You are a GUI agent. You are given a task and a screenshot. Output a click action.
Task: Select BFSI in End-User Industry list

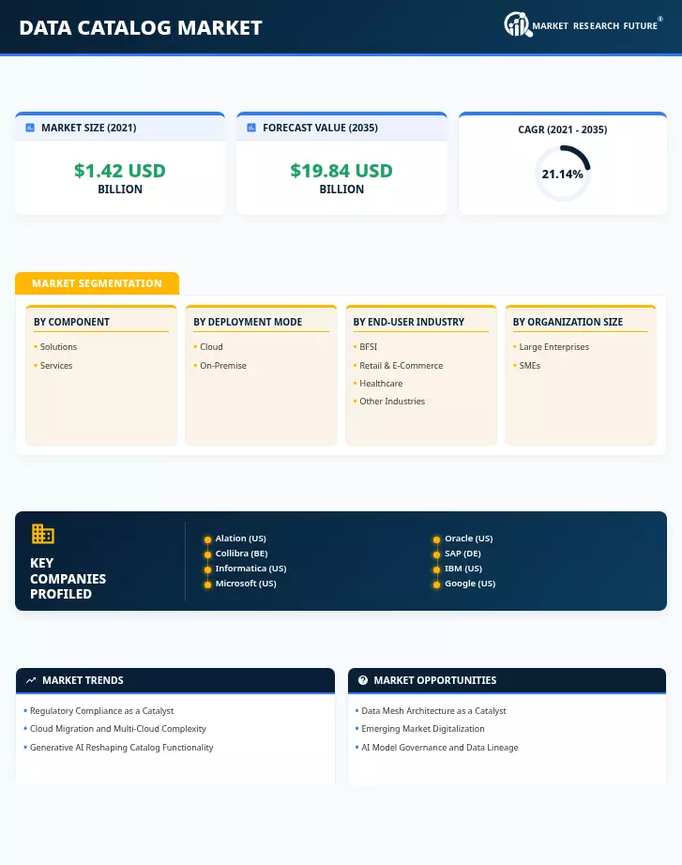tap(369, 346)
